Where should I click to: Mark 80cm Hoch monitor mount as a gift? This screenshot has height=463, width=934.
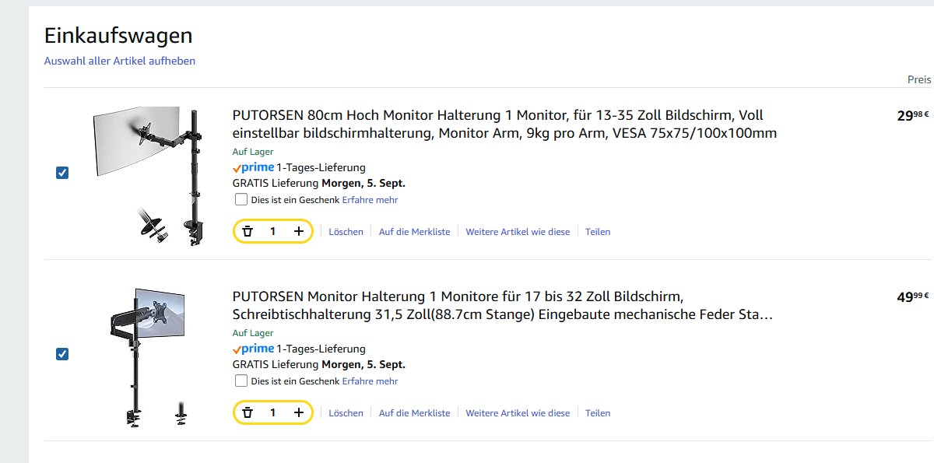click(x=241, y=200)
